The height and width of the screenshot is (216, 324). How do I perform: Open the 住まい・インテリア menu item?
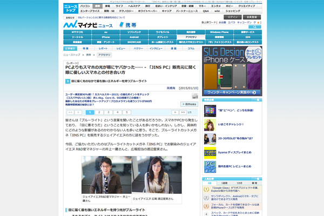tap(166, 6)
